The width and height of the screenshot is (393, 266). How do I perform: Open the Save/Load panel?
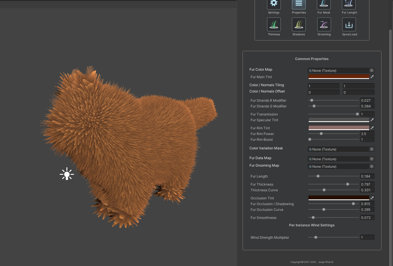(x=349, y=24)
